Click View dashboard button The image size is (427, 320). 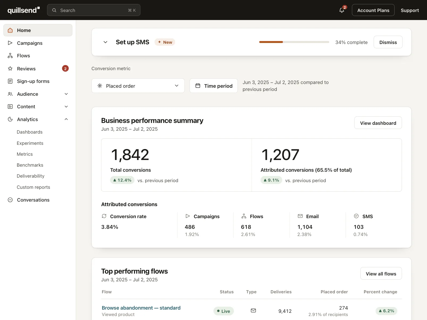(378, 123)
